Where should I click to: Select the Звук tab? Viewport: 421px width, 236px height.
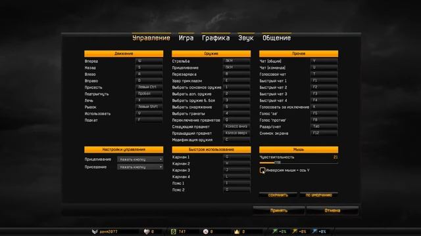coord(245,38)
